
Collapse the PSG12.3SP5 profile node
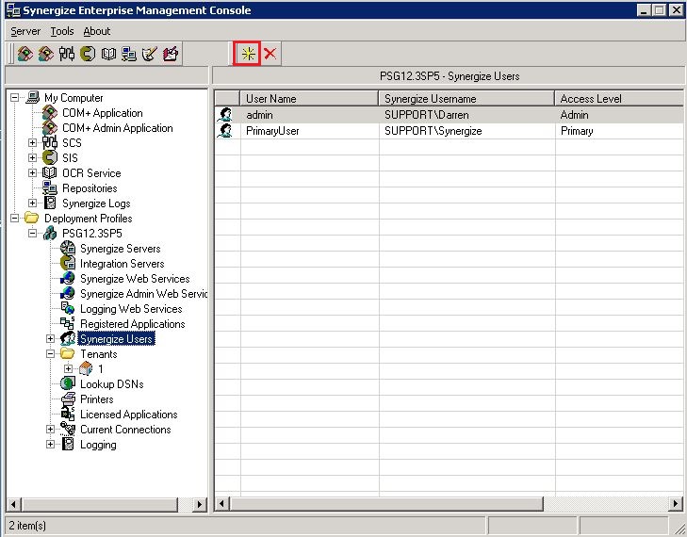click(32, 234)
